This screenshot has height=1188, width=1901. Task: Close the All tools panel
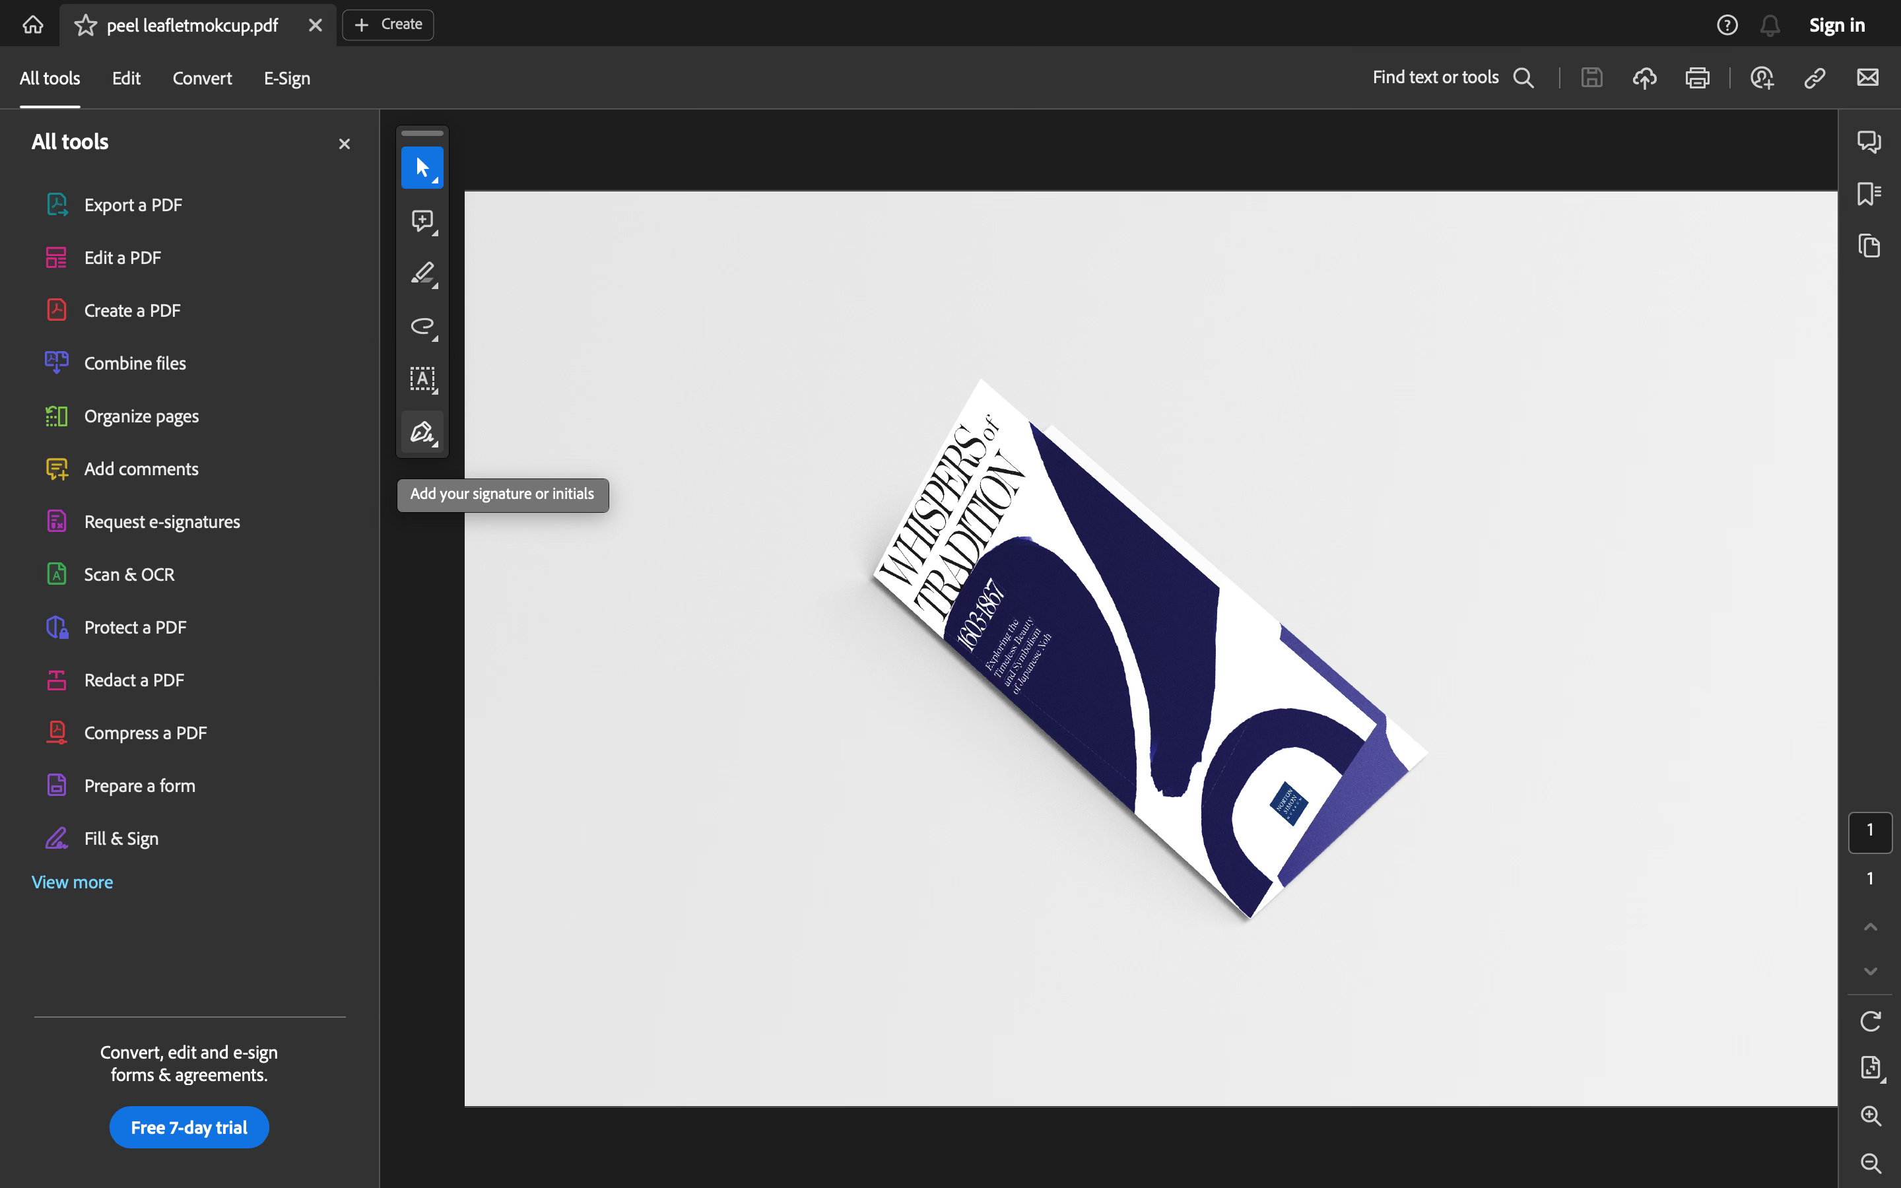tap(344, 144)
